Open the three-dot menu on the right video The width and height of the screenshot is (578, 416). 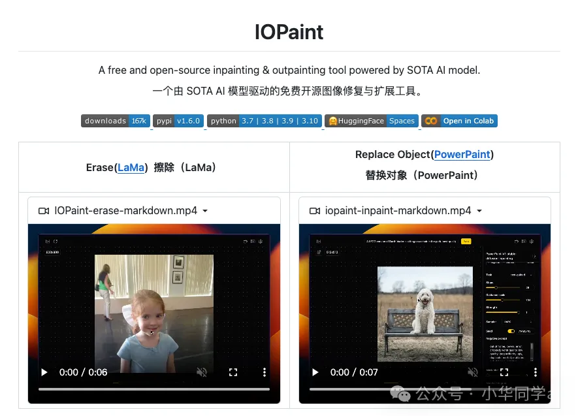point(535,372)
